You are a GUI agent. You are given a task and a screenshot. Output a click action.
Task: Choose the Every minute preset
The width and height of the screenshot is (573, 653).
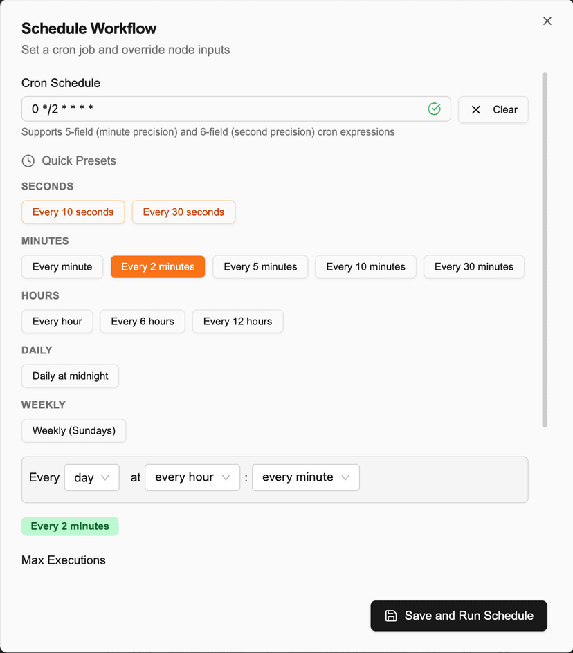[62, 267]
